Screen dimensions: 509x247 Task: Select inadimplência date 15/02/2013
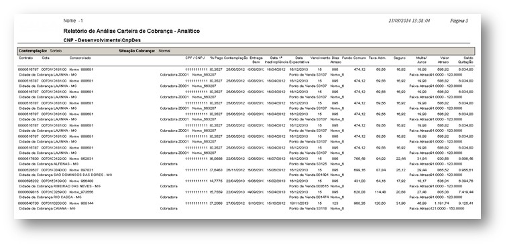click(276, 181)
